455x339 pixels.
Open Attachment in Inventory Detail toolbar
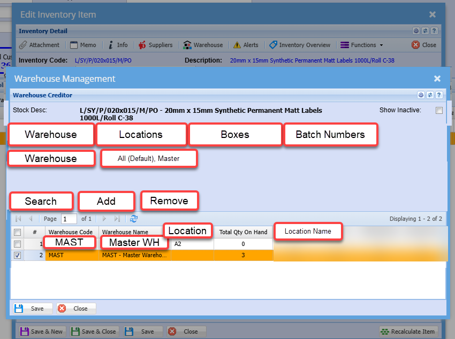coord(39,45)
